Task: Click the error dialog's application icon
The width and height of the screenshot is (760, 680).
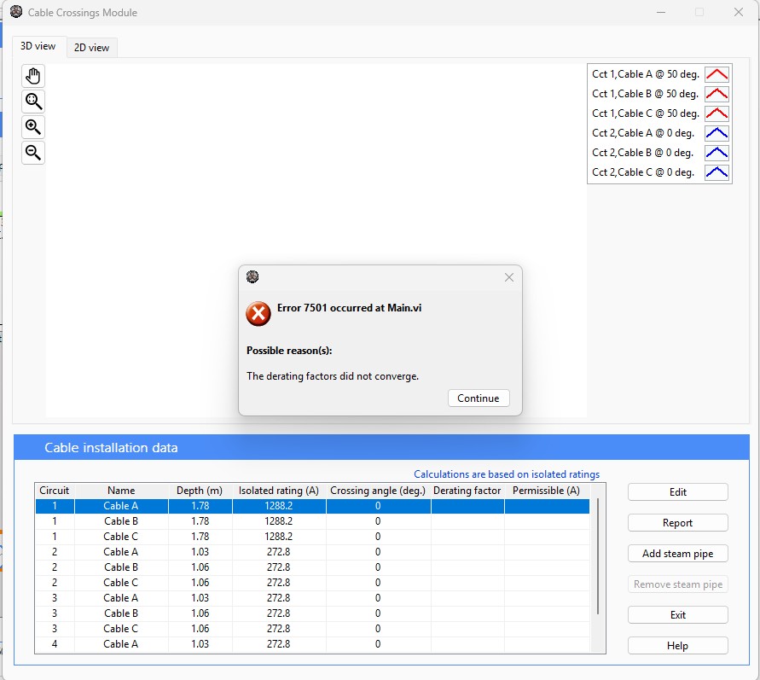Action: (x=252, y=276)
